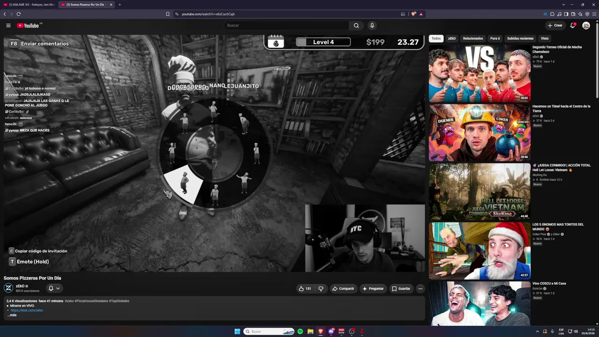Show hidden system tray icons
This screenshot has width=599, height=337.
click(x=537, y=331)
